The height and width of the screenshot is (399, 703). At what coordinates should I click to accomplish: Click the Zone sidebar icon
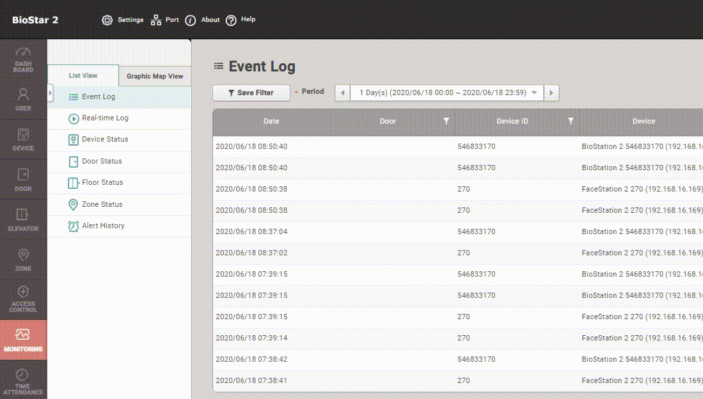pos(23,259)
